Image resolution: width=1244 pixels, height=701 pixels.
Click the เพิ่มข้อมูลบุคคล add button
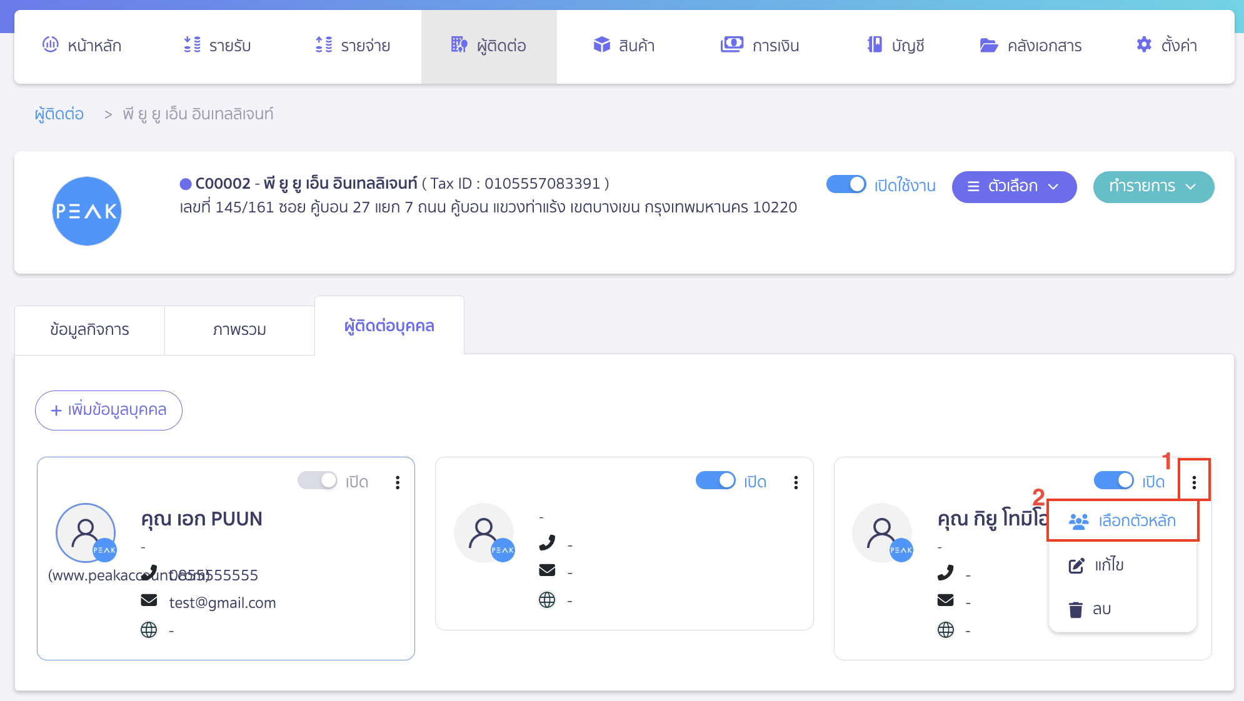109,410
